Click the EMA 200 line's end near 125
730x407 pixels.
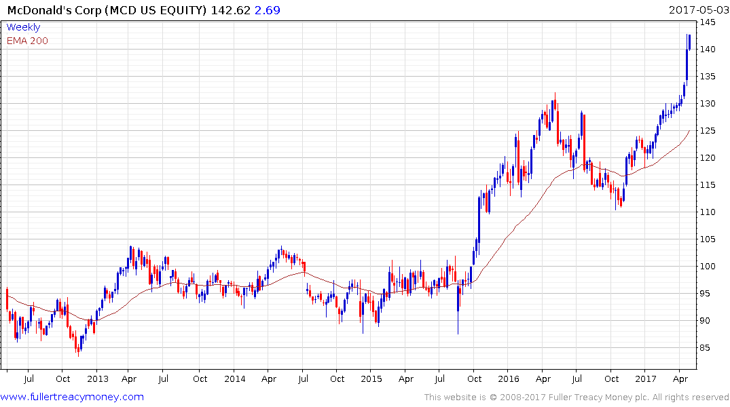coord(689,132)
